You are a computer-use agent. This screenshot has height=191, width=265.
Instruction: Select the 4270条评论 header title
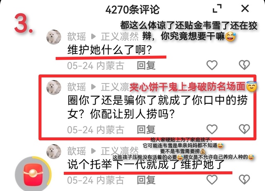[132, 10]
